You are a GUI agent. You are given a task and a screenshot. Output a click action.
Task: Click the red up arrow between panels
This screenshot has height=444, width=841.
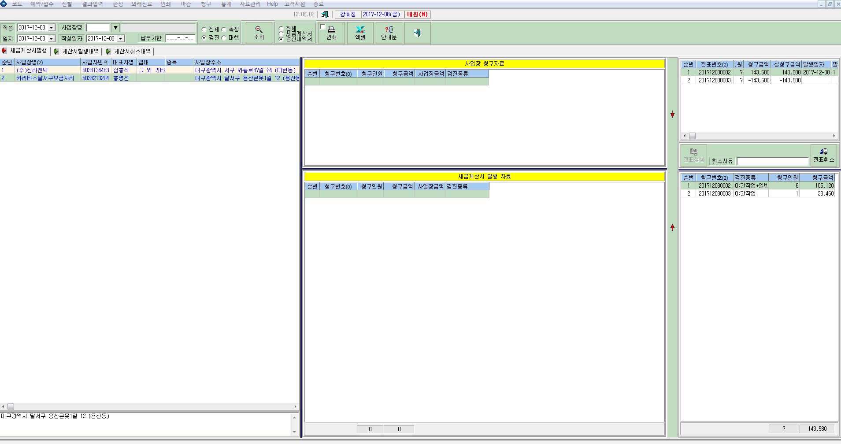[x=672, y=227]
